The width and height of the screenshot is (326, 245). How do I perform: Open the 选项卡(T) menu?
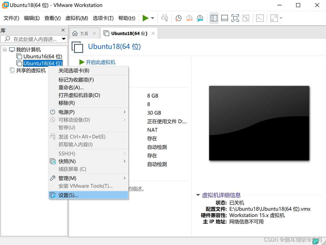tap(103, 18)
